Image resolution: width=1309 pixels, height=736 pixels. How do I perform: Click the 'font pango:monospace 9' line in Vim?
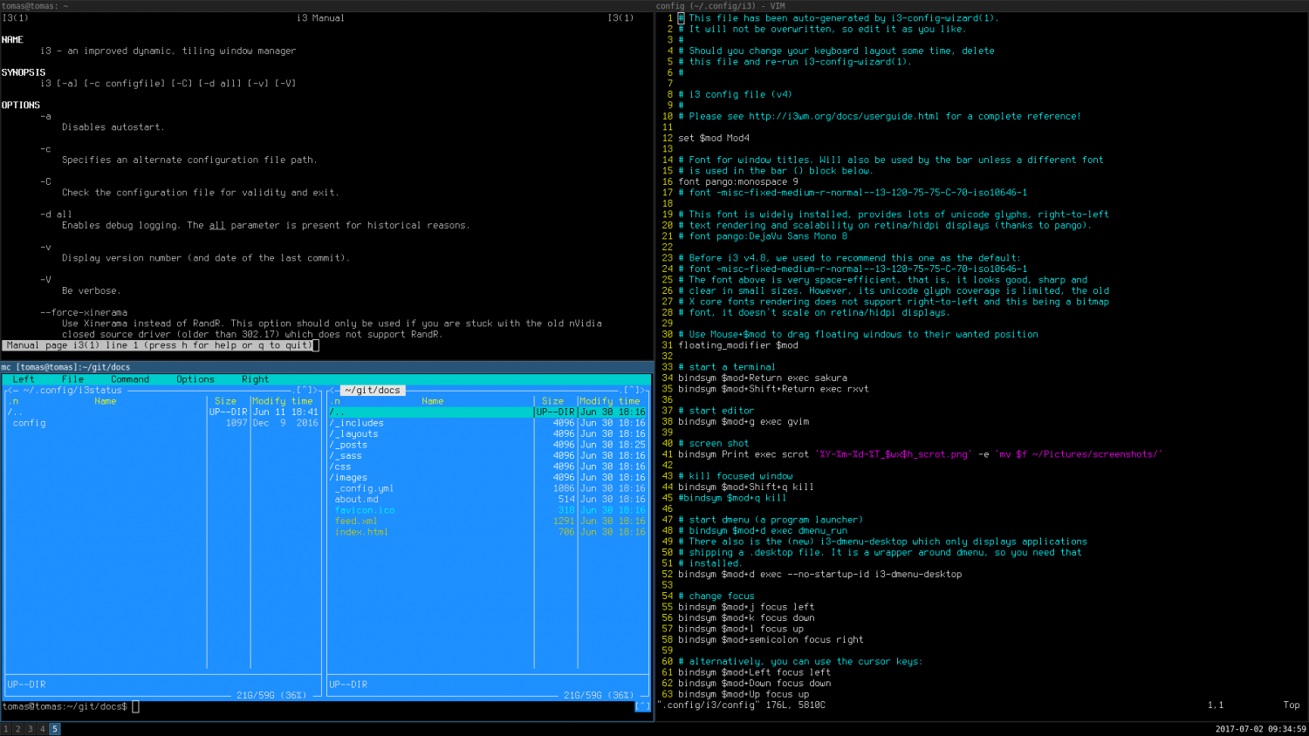coord(738,181)
